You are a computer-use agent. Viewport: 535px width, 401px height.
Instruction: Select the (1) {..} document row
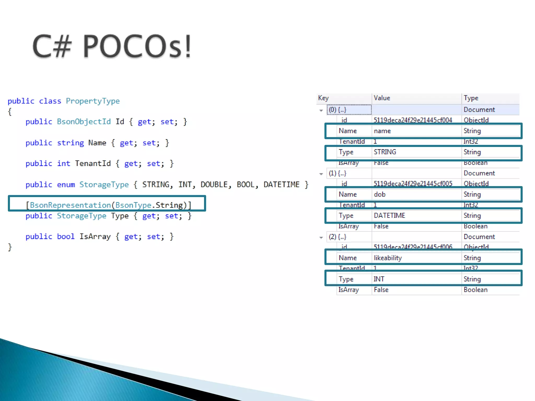pyautogui.click(x=337, y=173)
